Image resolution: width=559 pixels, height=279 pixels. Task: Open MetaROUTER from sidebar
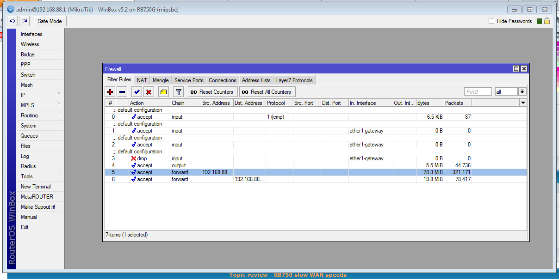point(41,196)
